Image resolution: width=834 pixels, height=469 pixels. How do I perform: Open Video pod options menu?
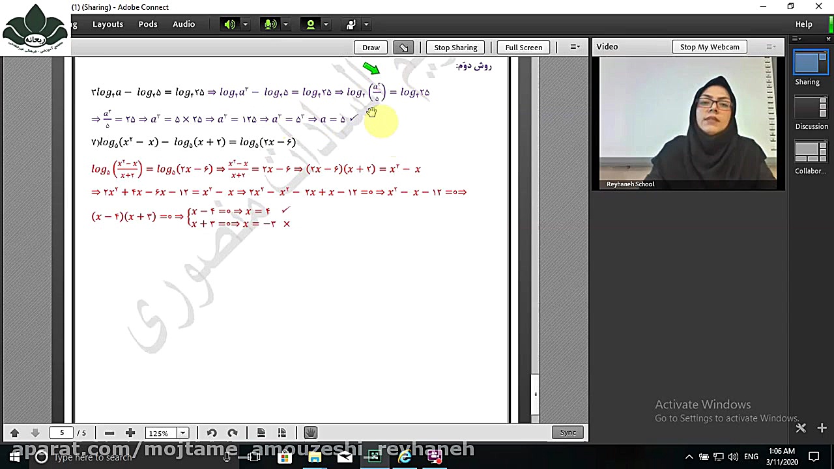771,47
